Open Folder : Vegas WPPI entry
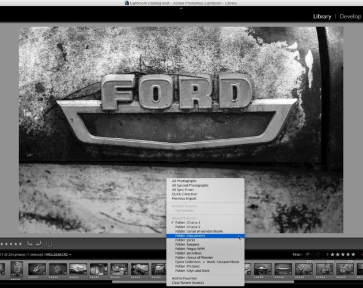 tap(205, 249)
